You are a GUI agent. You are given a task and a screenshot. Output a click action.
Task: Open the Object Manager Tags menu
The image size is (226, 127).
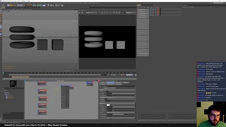coord(151,7)
